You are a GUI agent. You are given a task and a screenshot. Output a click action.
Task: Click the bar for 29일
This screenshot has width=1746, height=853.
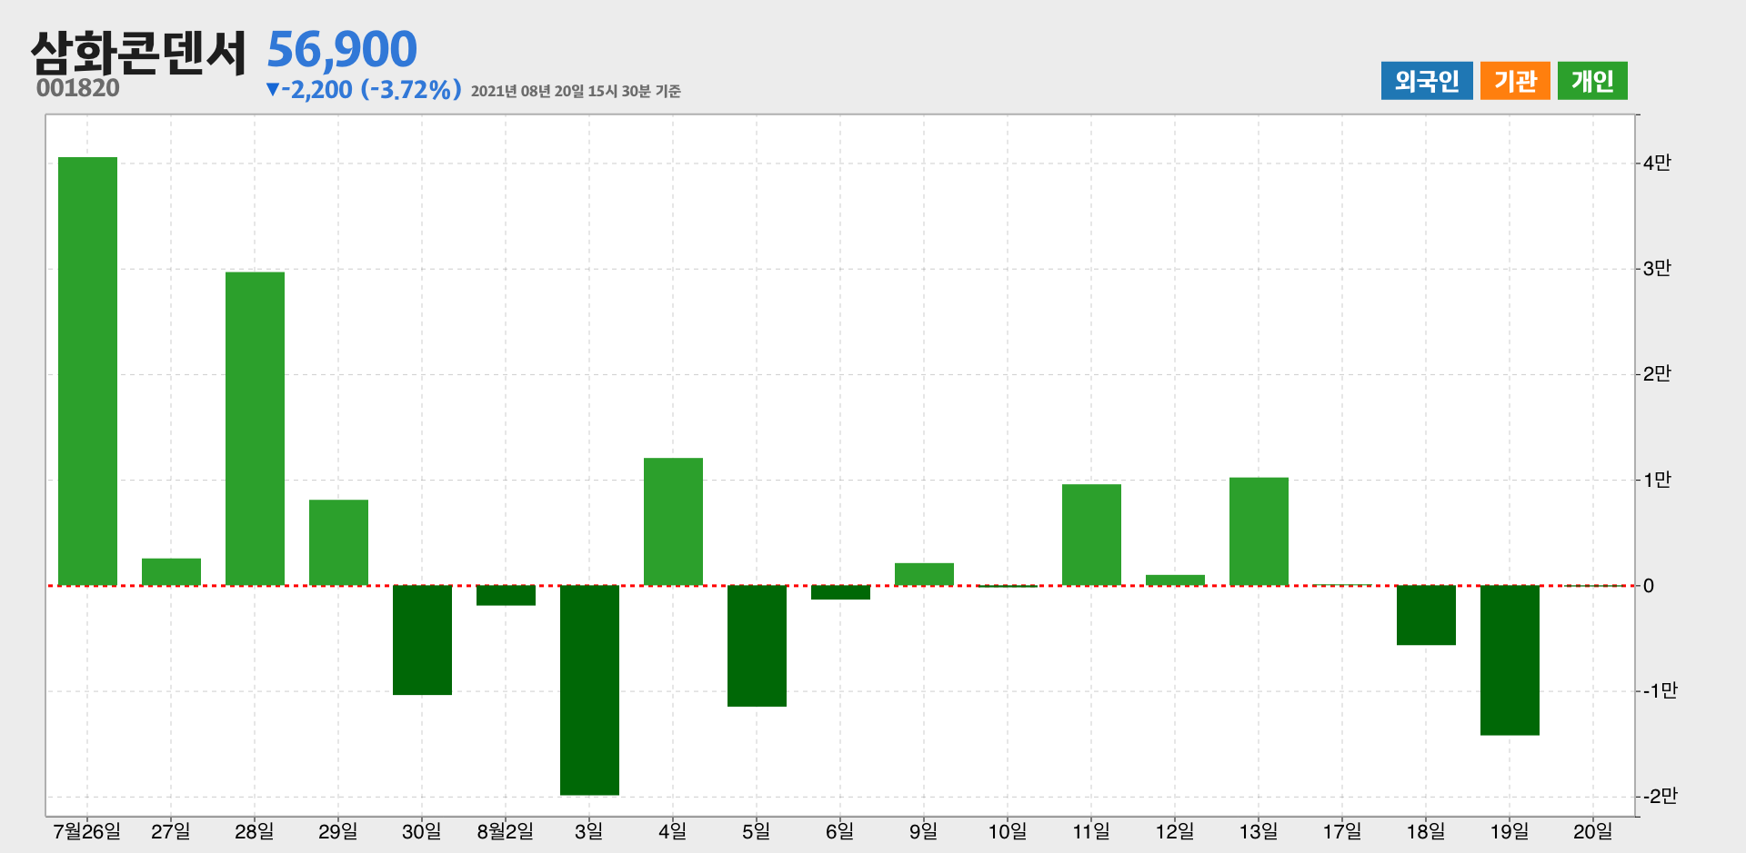(338, 543)
